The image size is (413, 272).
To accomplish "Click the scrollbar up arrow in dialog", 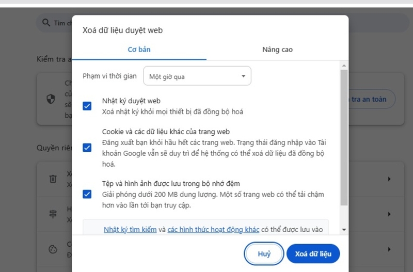I will click(x=344, y=66).
